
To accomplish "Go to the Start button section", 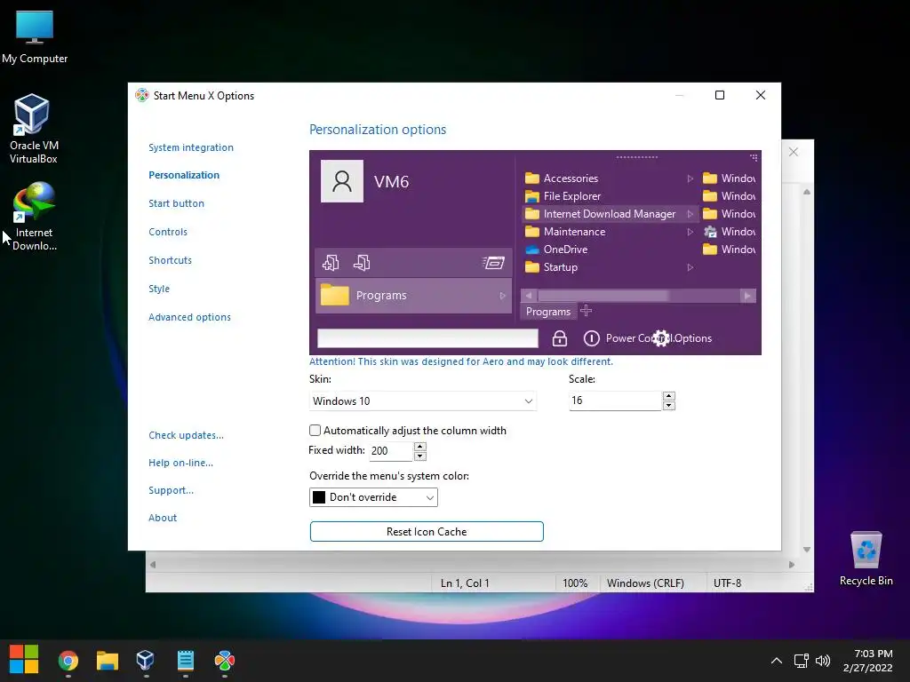I will pyautogui.click(x=177, y=203).
